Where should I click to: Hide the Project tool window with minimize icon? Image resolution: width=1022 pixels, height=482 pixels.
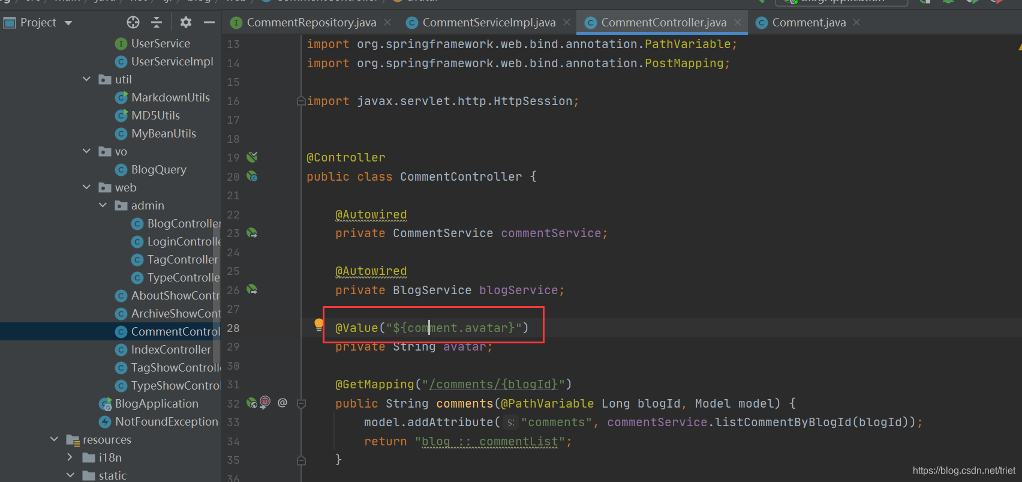click(x=209, y=22)
